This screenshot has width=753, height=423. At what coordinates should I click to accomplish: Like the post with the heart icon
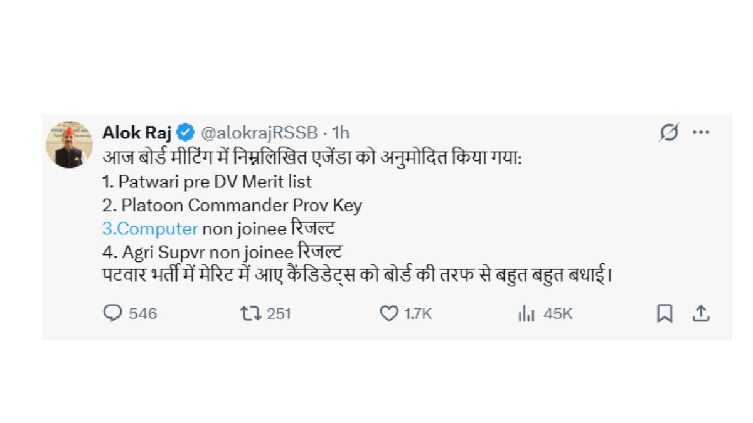(389, 313)
